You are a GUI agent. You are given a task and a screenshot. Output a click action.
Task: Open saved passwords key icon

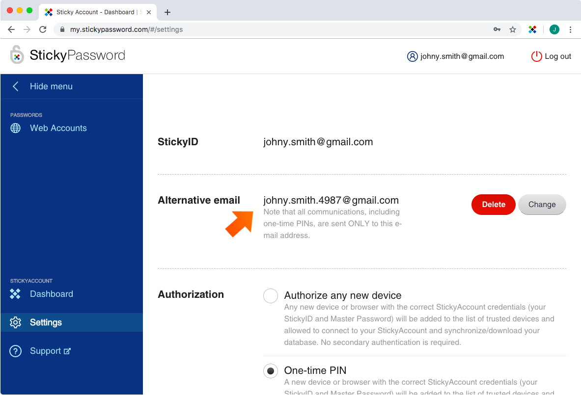pyautogui.click(x=497, y=29)
